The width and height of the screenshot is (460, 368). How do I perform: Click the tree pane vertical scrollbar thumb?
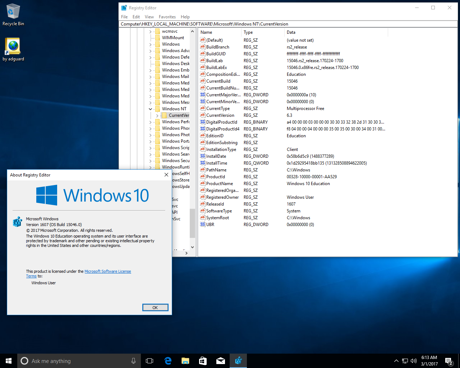[x=192, y=223]
